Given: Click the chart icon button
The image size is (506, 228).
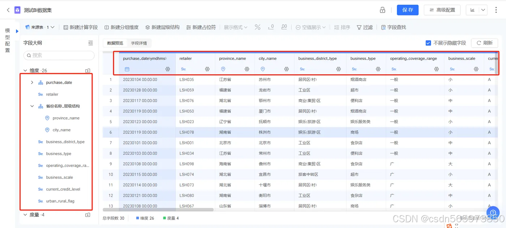Looking at the screenshot, I should pyautogui.click(x=472, y=10).
